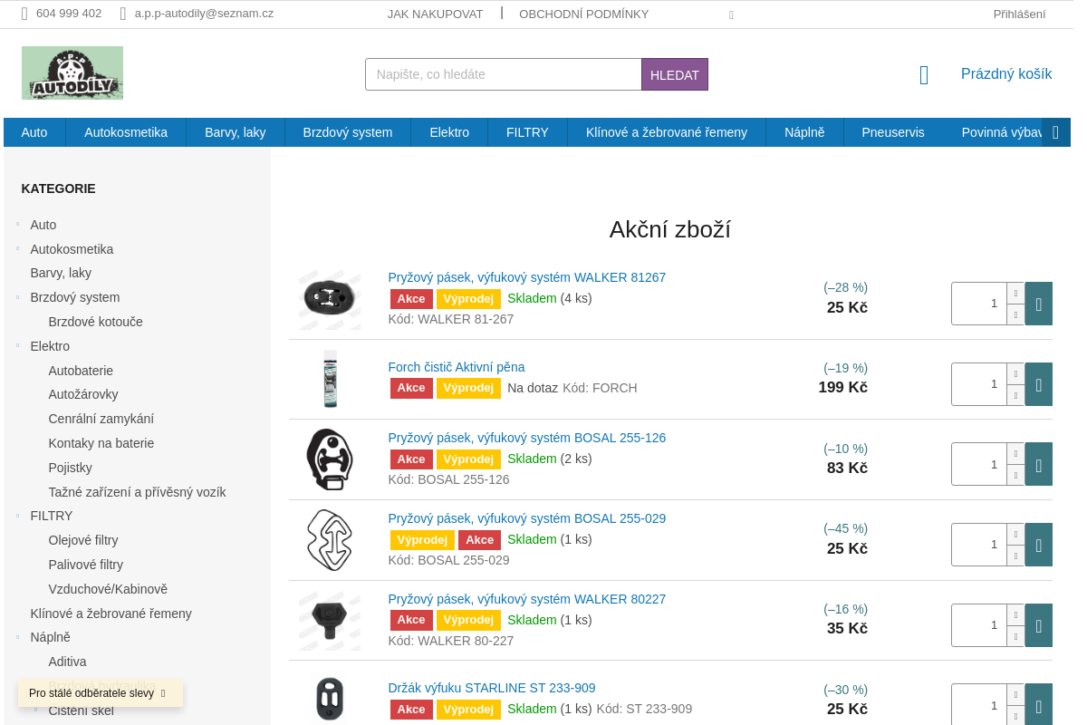Open the STARLINE ST 233-909 thumbnail
The width and height of the screenshot is (1087, 725).
pyautogui.click(x=330, y=698)
